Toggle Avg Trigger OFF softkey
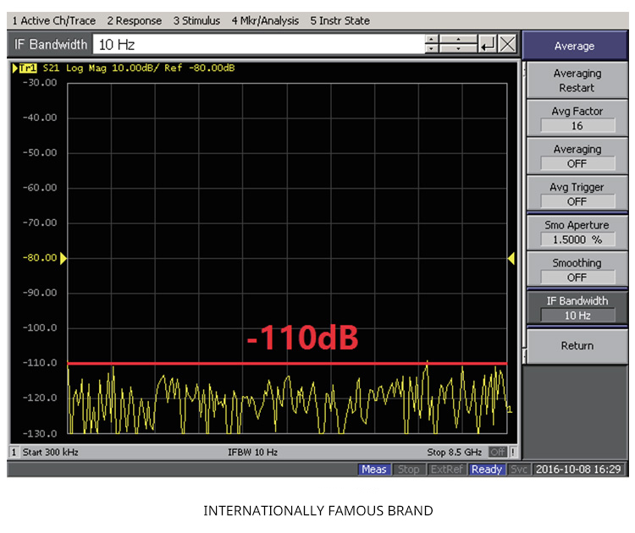635x533 pixels. click(577, 194)
